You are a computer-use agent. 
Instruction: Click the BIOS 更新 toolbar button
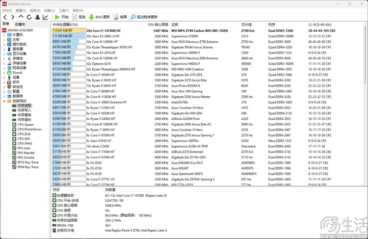[99, 17]
